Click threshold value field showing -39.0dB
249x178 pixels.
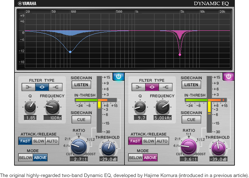tap(219, 159)
